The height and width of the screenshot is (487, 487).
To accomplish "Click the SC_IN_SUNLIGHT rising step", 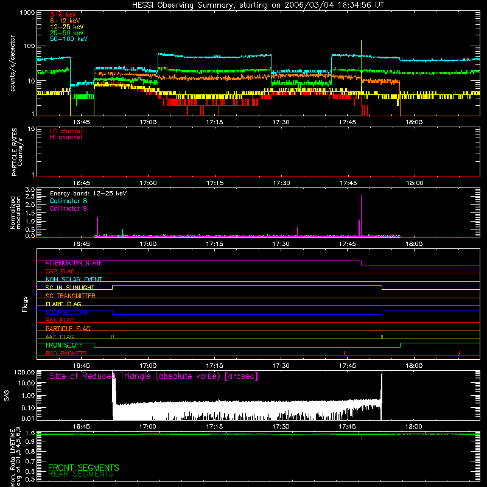I will (113, 287).
